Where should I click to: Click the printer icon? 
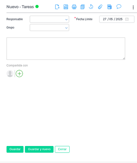click(x=74, y=7)
